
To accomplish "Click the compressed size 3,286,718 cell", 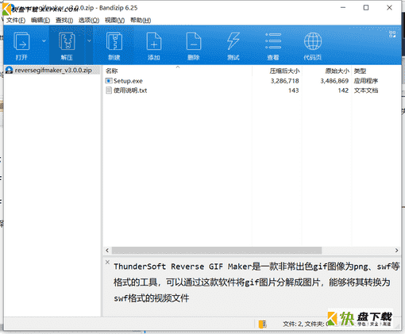I will (284, 81).
